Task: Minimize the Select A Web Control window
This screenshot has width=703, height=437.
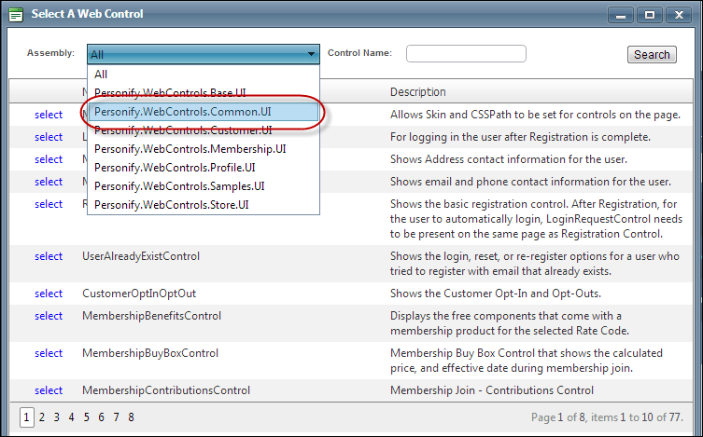Action: click(x=621, y=15)
